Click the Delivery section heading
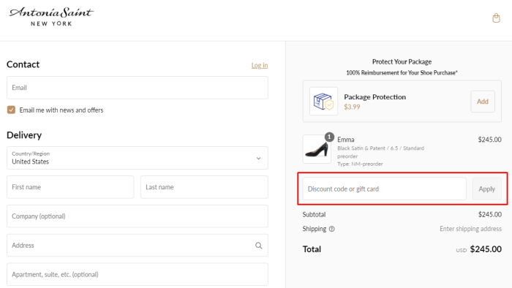The width and height of the screenshot is (512, 288). pos(24,135)
